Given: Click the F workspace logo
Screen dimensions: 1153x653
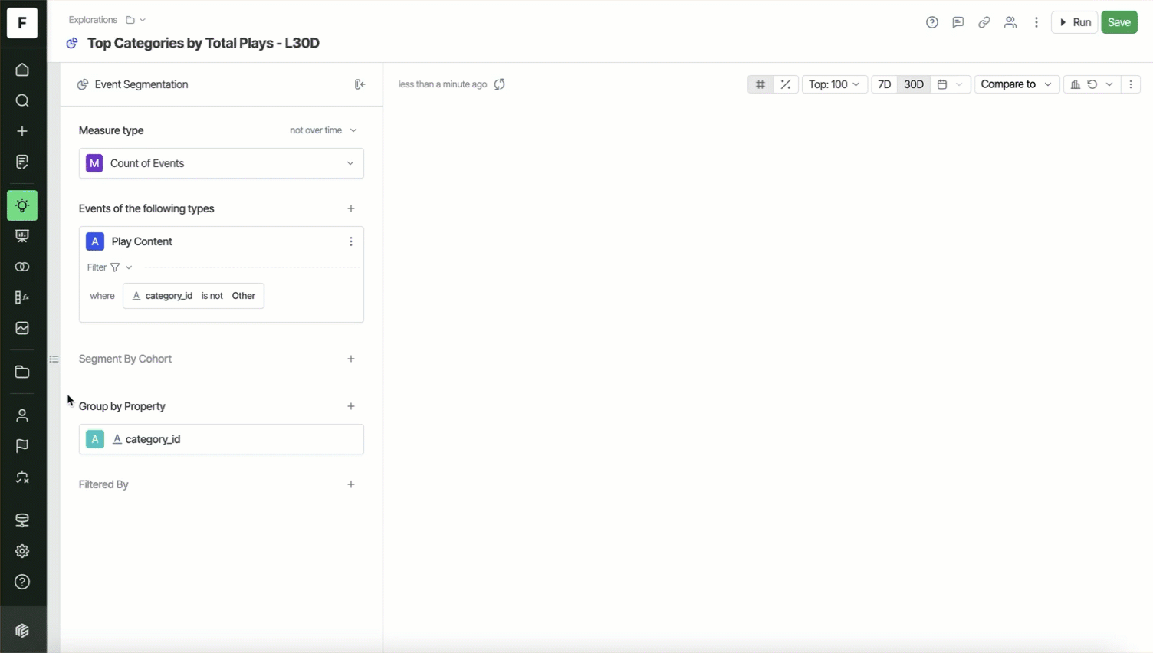Looking at the screenshot, I should (22, 22).
